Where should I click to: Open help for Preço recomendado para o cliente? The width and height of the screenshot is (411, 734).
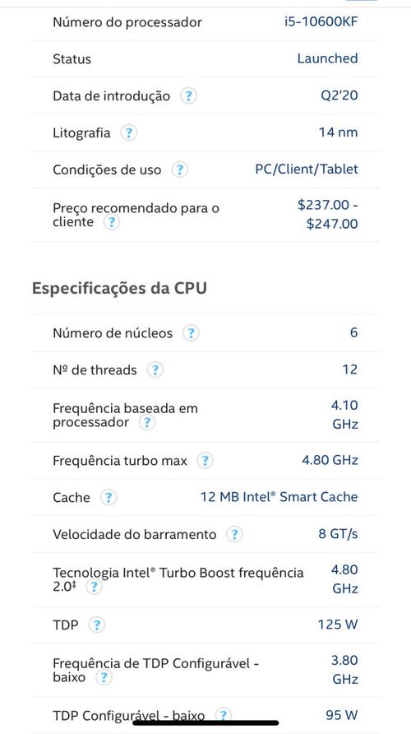[111, 222]
